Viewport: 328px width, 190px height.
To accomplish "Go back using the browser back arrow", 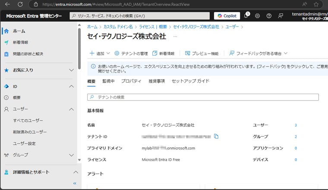I will coord(7,4).
